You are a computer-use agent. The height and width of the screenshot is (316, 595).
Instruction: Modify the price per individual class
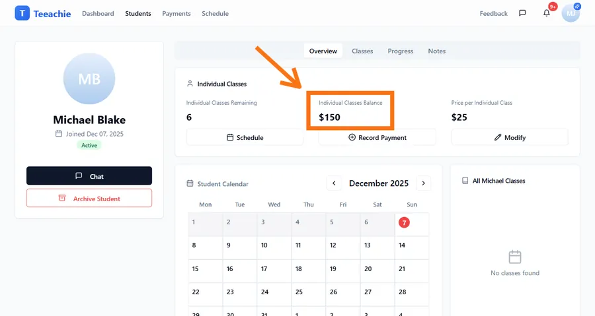point(509,137)
